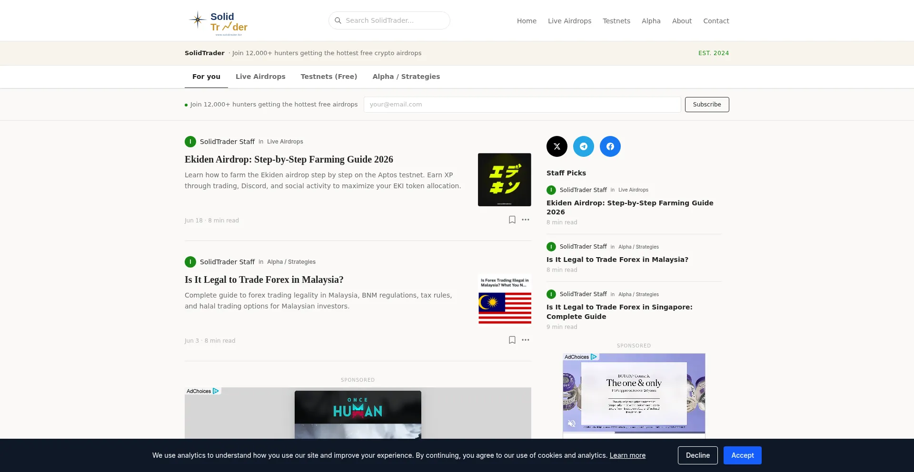Open the Facebook social icon
Image resolution: width=914 pixels, height=472 pixels.
610,146
